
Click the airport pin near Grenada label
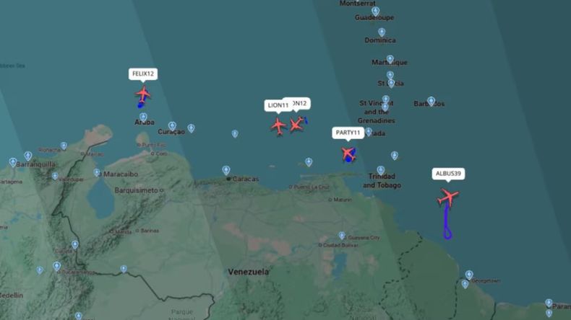point(369,131)
